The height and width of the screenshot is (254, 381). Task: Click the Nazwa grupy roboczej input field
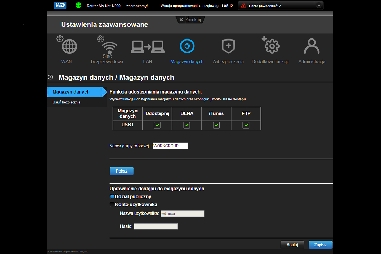[170, 146]
